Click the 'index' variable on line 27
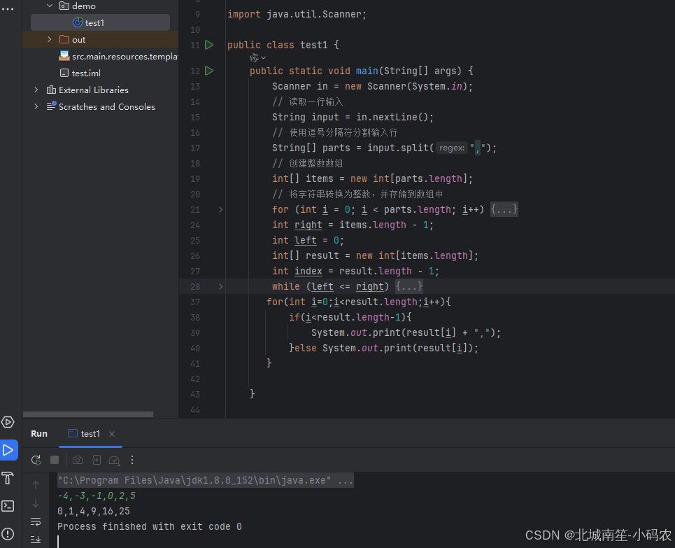This screenshot has width=675, height=548. [x=308, y=271]
